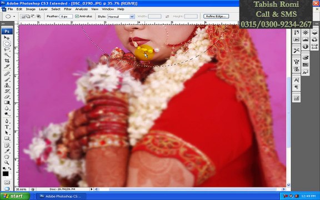The image size is (320, 200).
Task: Select the Healing Brush tool
Action: [7, 74]
